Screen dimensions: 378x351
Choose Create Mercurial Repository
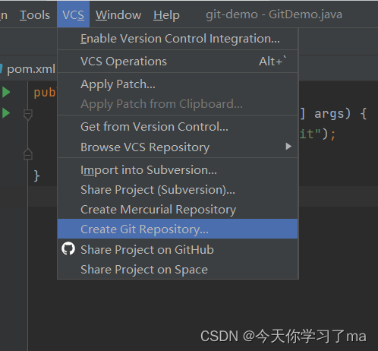[x=178, y=210]
